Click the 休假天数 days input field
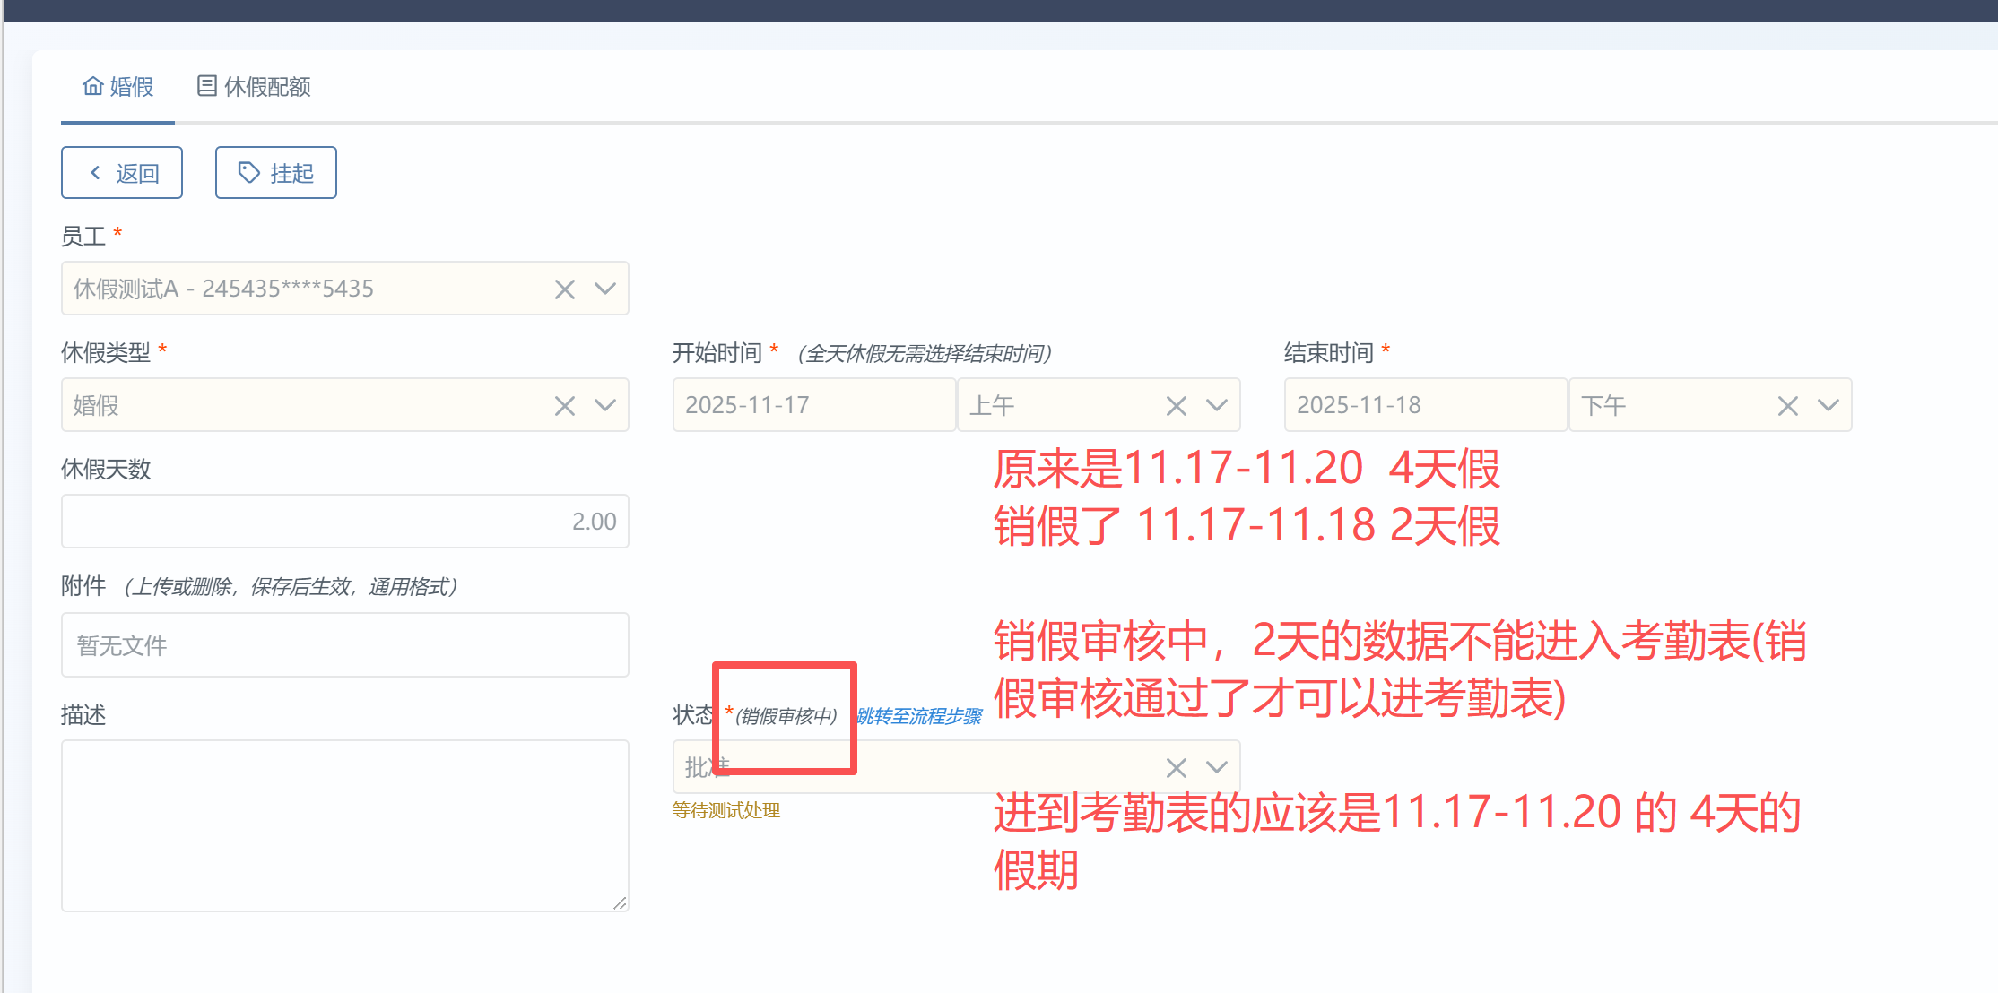The width and height of the screenshot is (1998, 993). pos(344,522)
